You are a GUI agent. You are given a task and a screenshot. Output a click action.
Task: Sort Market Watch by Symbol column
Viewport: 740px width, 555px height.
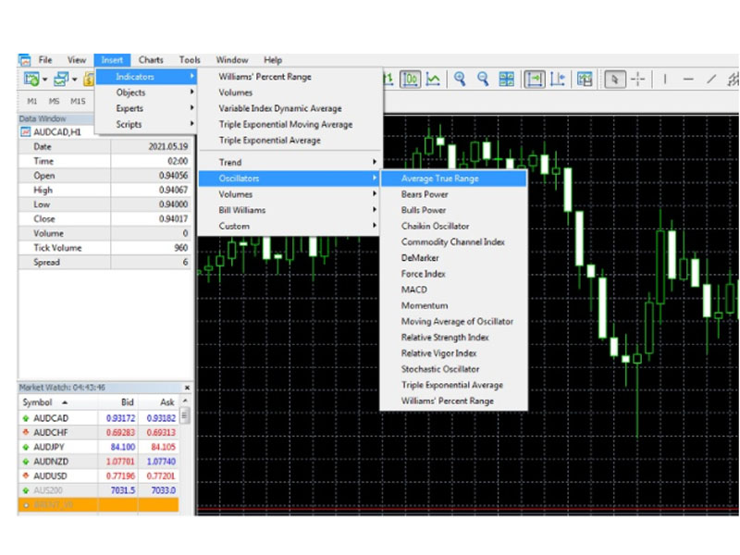58,402
